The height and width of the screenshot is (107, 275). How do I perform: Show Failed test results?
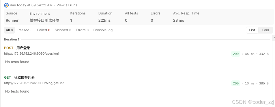[x=44, y=30]
